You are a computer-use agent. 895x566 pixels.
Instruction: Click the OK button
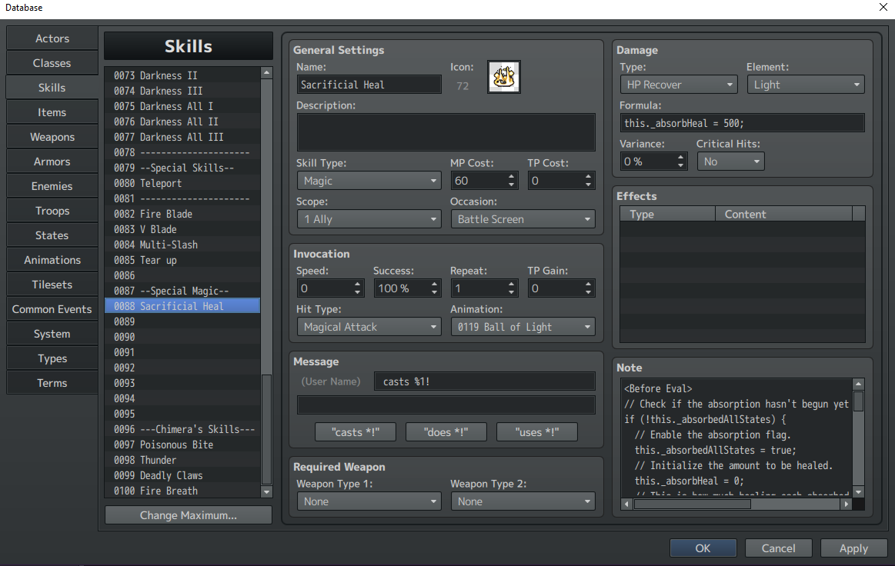point(703,548)
